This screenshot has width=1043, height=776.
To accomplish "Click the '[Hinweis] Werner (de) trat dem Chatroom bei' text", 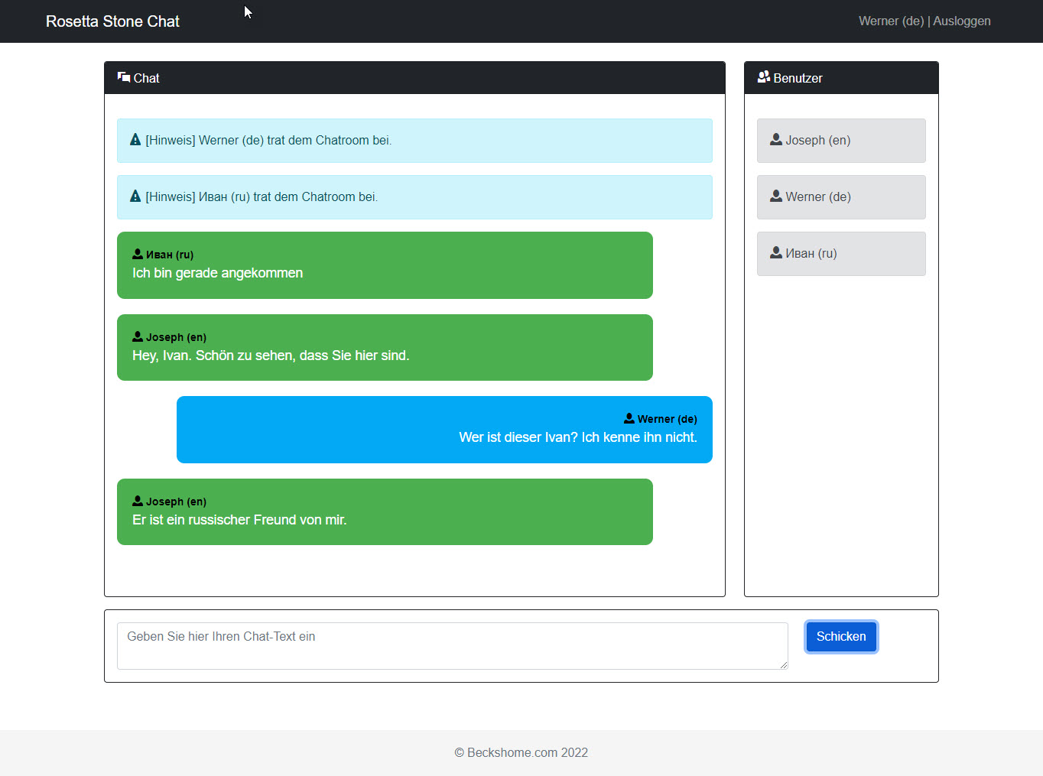I will (268, 141).
